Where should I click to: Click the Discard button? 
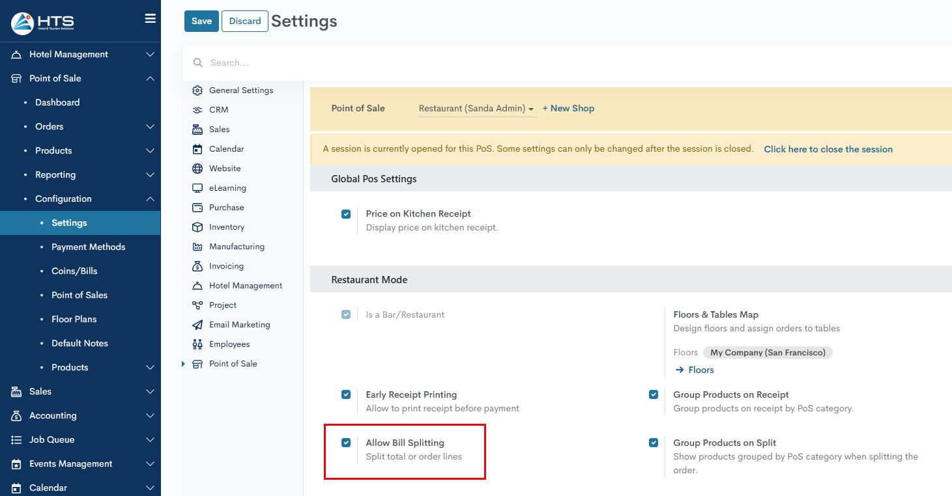pyautogui.click(x=245, y=21)
